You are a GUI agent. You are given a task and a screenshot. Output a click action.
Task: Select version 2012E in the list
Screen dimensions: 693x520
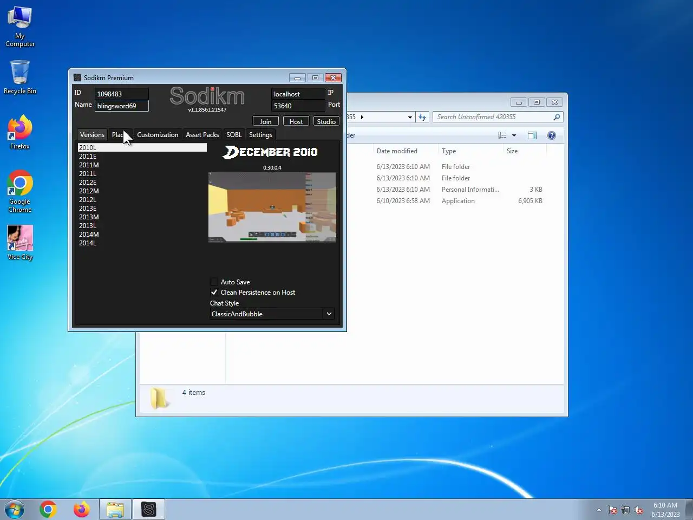142,183
